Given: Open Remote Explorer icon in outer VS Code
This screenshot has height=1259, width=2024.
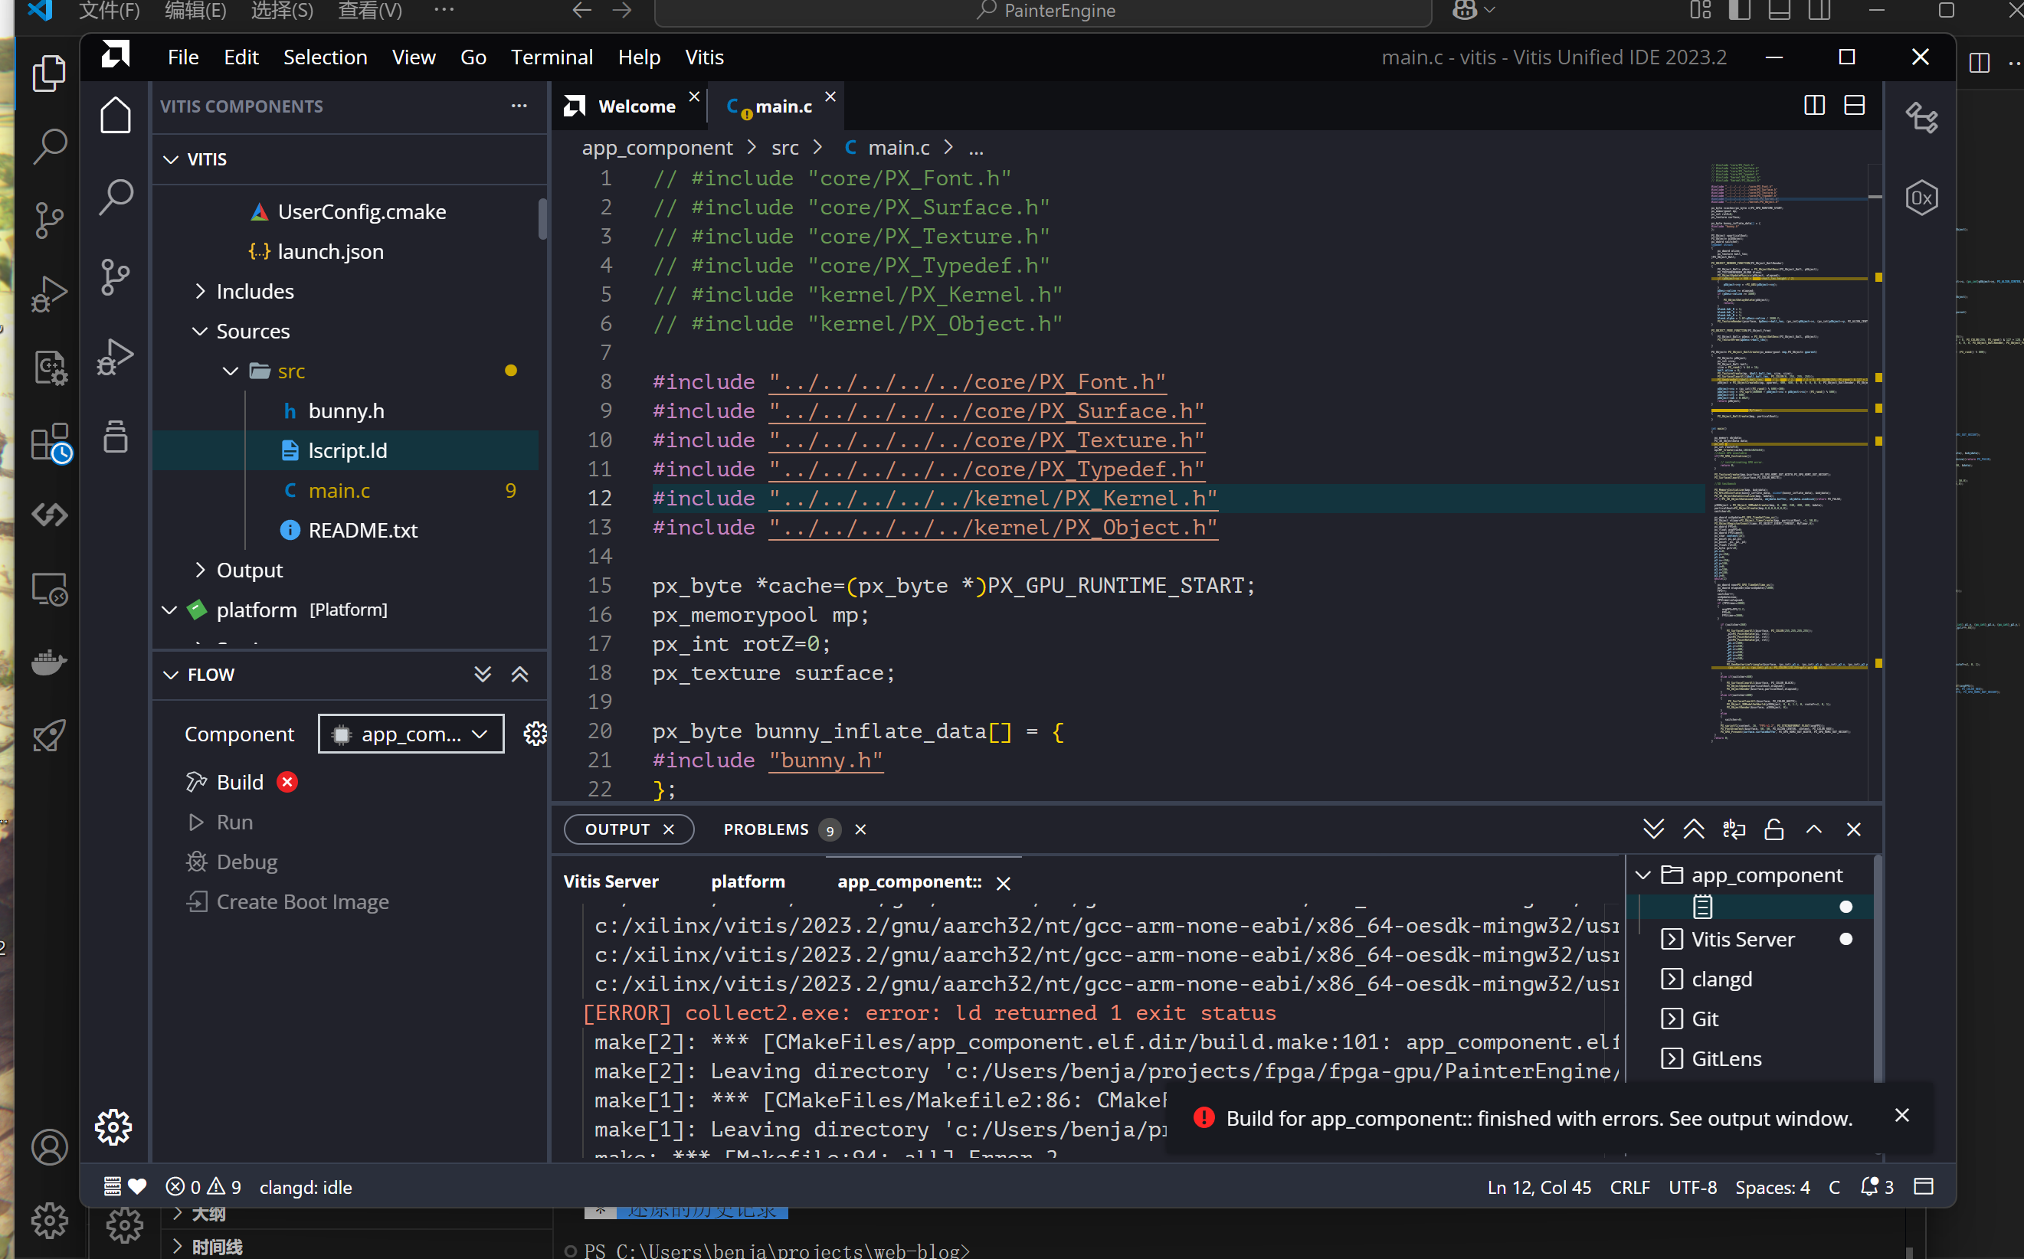Looking at the screenshot, I should (x=49, y=590).
